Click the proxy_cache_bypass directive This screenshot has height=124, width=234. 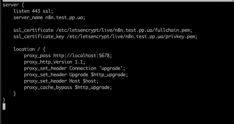[48, 87]
